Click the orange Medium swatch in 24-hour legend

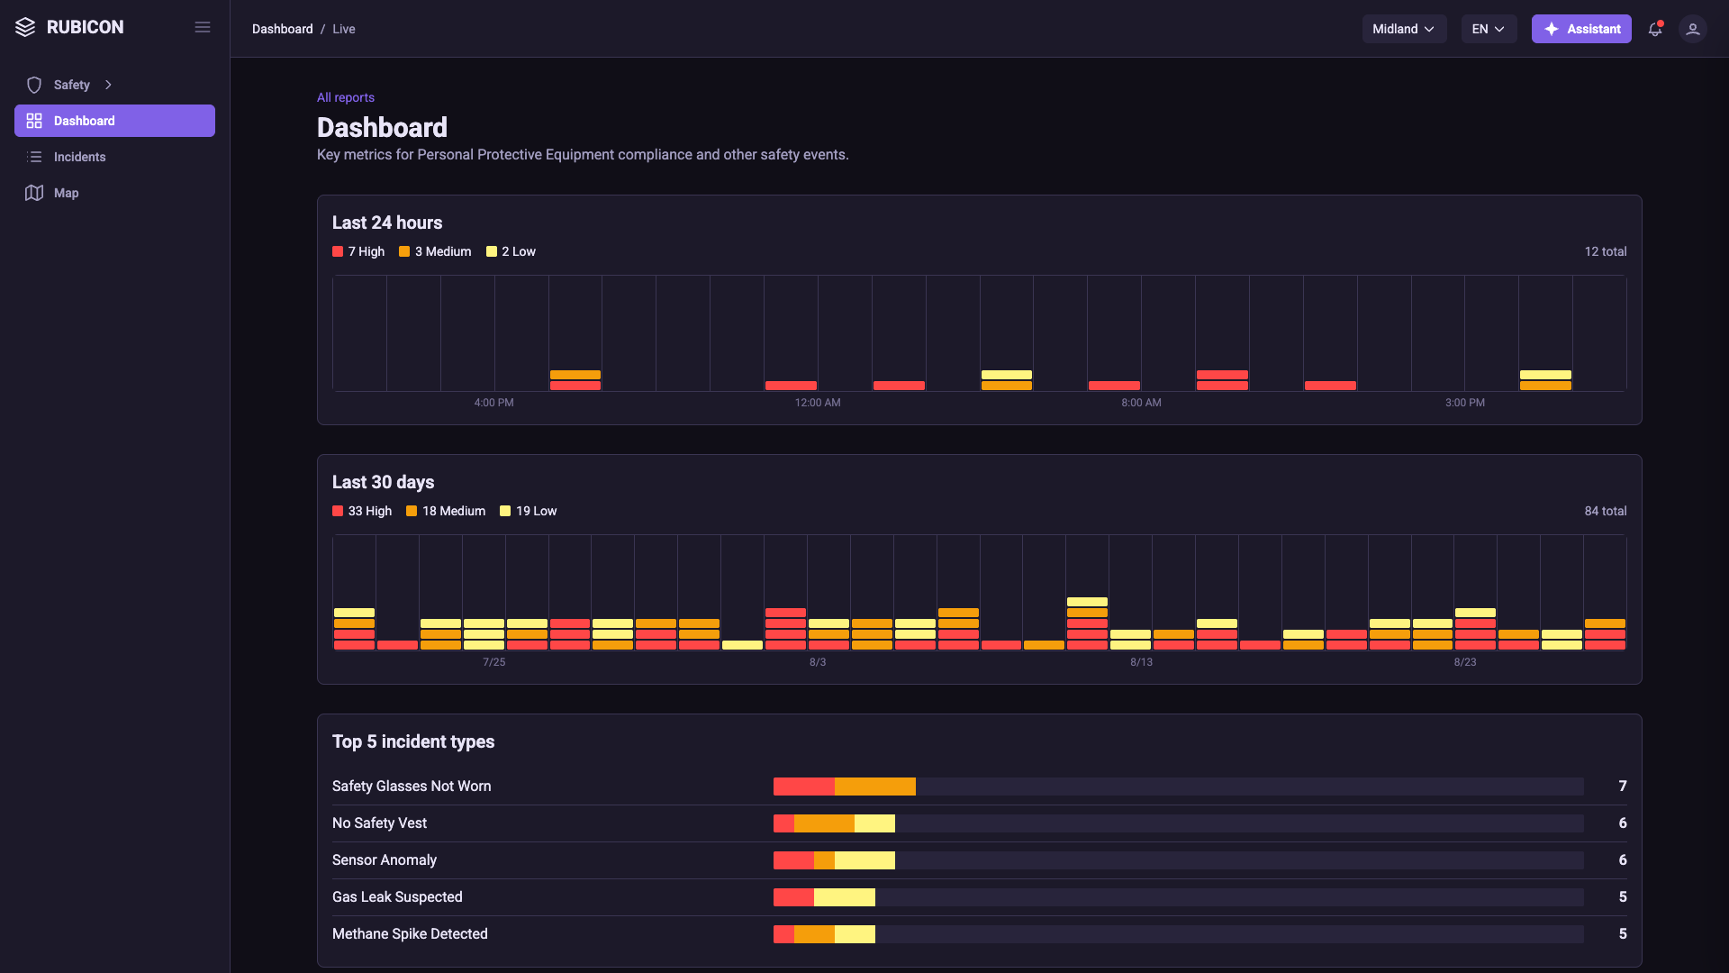[404, 251]
